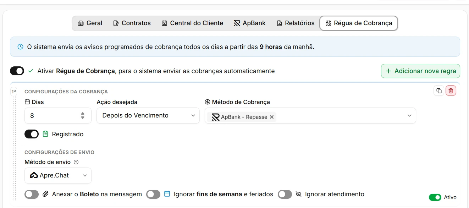
Task: Click the Método de envio help icon
Action: 76,162
